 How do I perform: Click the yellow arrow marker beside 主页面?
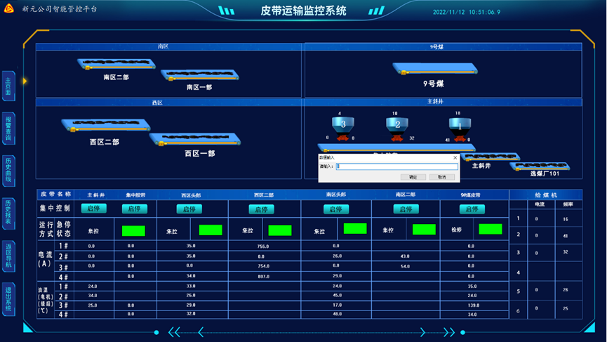(25, 81)
